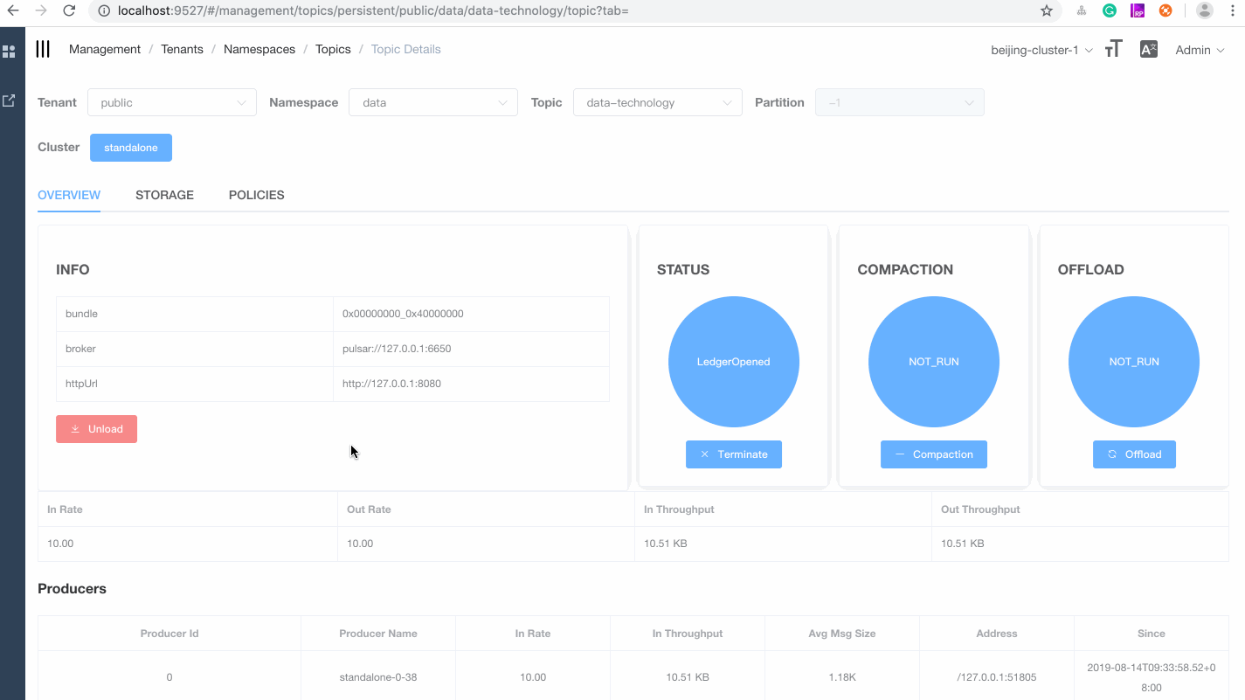Open the dashboard grid icon in sidebar
The width and height of the screenshot is (1245, 700).
pos(10,52)
